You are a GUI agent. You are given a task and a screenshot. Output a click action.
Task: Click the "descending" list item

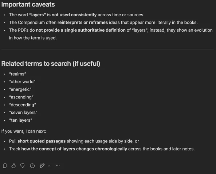click(x=23, y=105)
